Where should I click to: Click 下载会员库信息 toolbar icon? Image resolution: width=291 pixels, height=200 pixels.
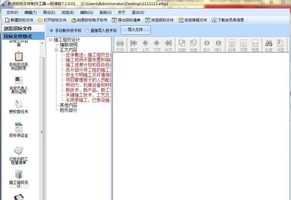point(214,20)
